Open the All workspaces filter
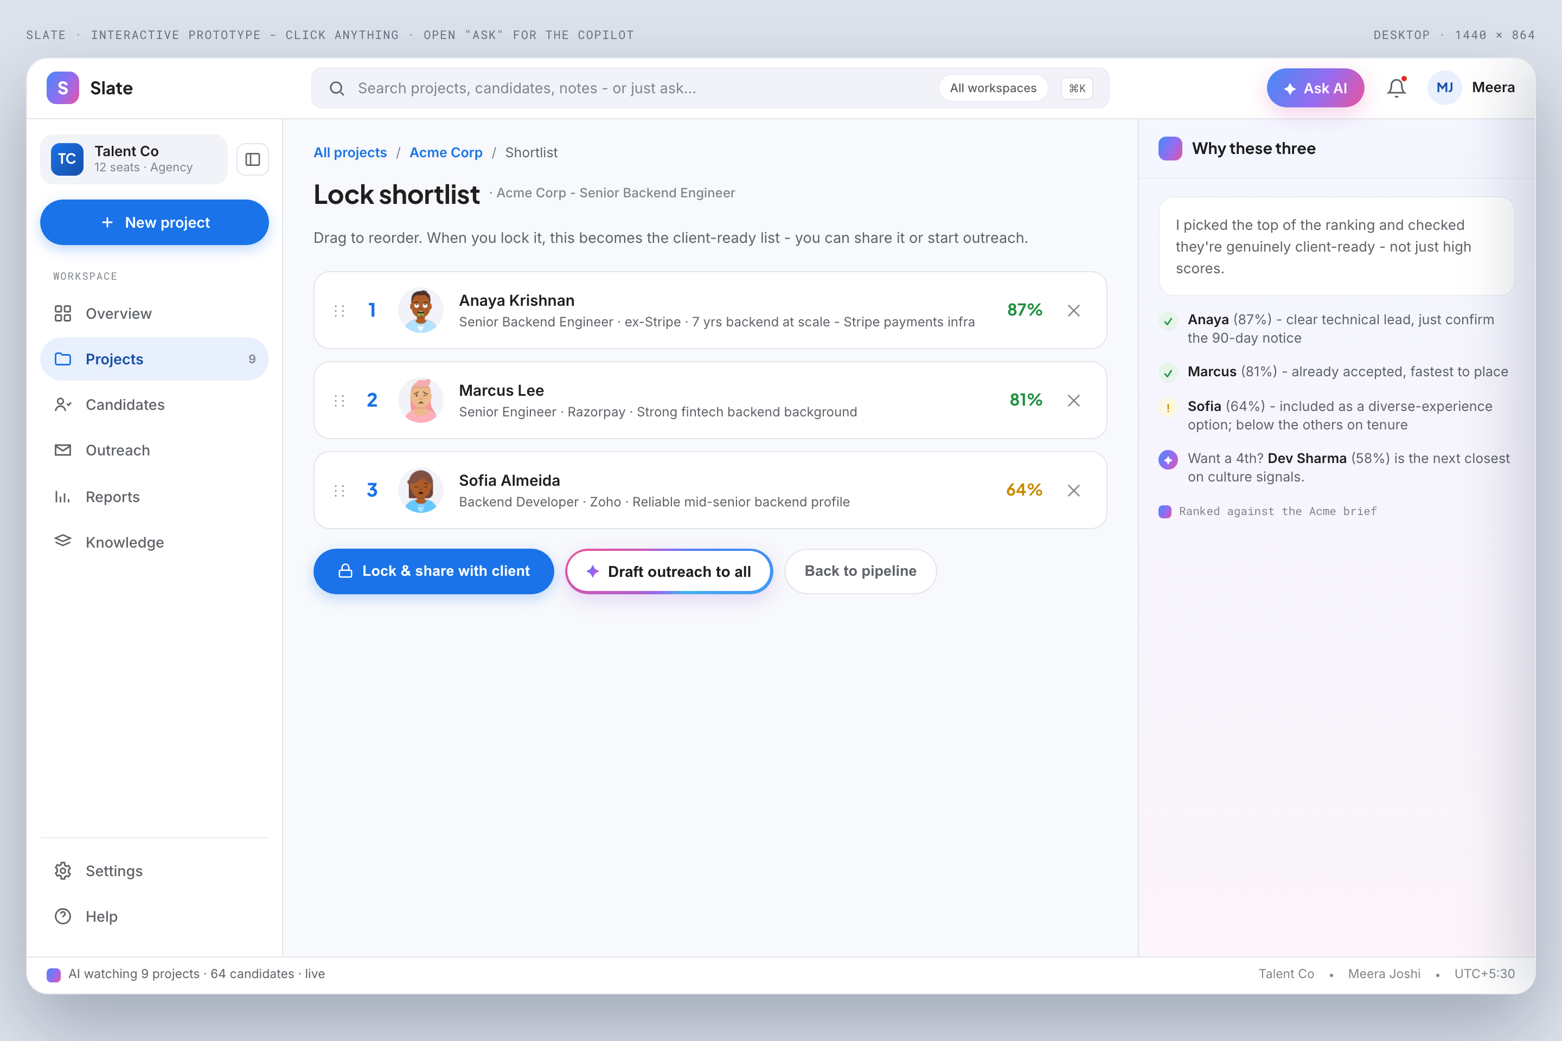This screenshot has width=1562, height=1041. [993, 88]
